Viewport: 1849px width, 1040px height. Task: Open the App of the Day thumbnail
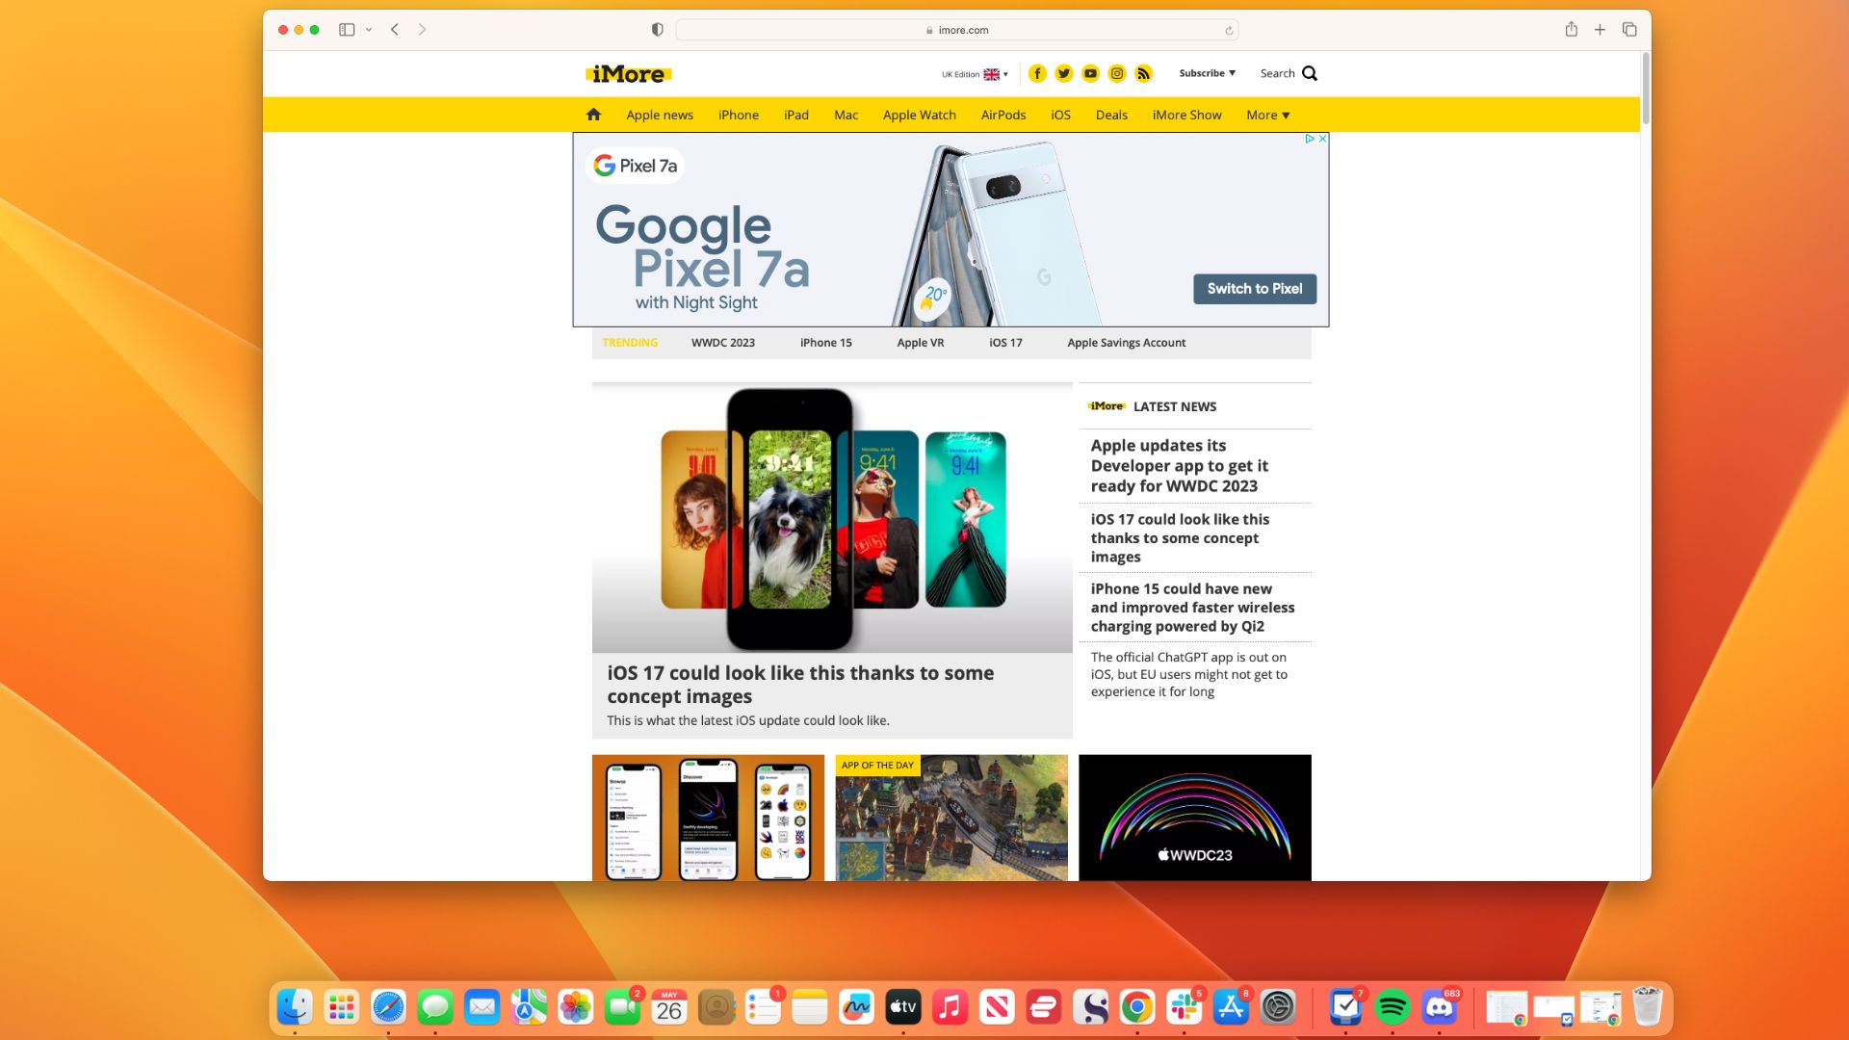click(x=951, y=818)
